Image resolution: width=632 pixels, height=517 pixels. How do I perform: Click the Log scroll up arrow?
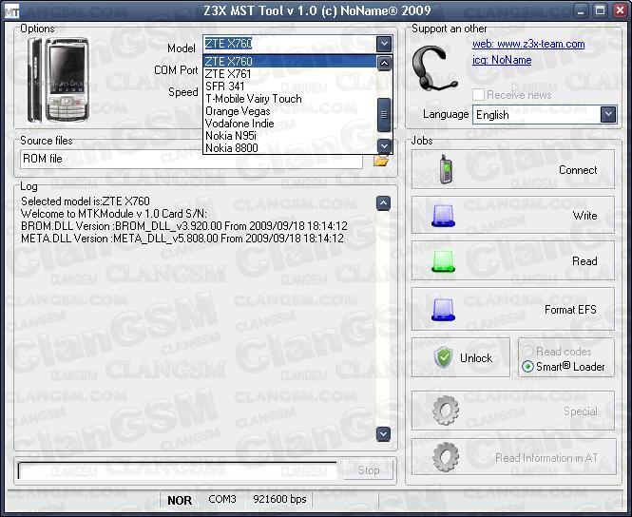click(x=383, y=203)
